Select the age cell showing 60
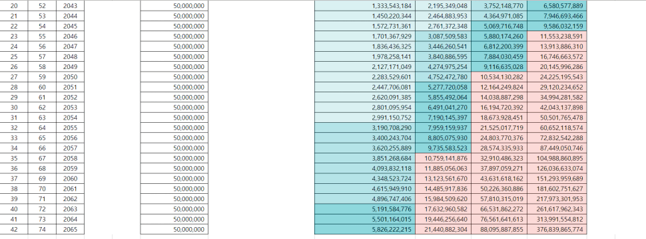The image size is (646, 239). pos(43,87)
